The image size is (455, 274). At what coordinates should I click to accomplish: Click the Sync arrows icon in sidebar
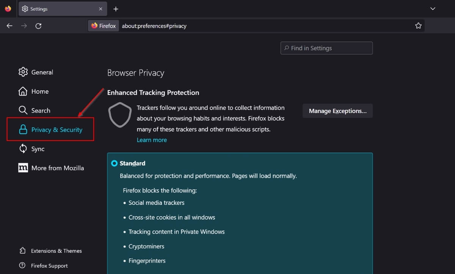click(23, 149)
